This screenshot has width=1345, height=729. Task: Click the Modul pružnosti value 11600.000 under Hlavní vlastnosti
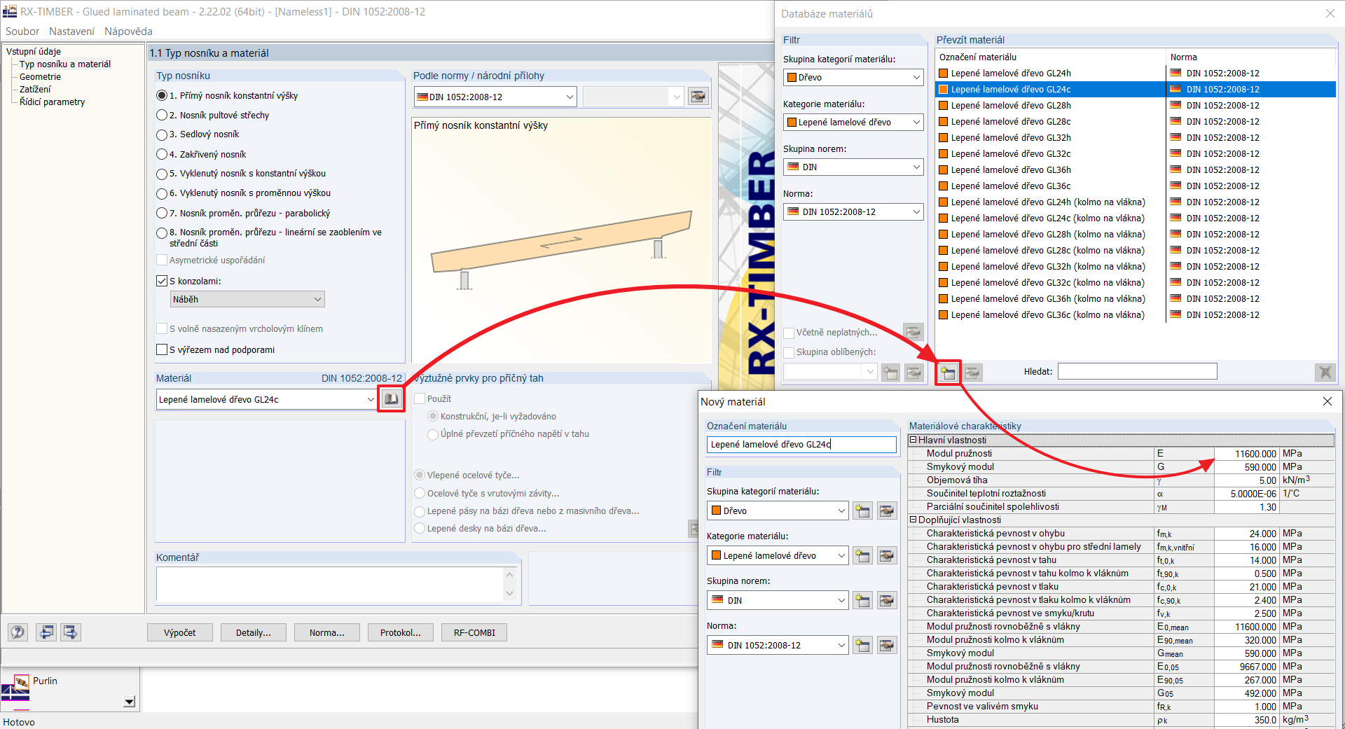[1247, 454]
